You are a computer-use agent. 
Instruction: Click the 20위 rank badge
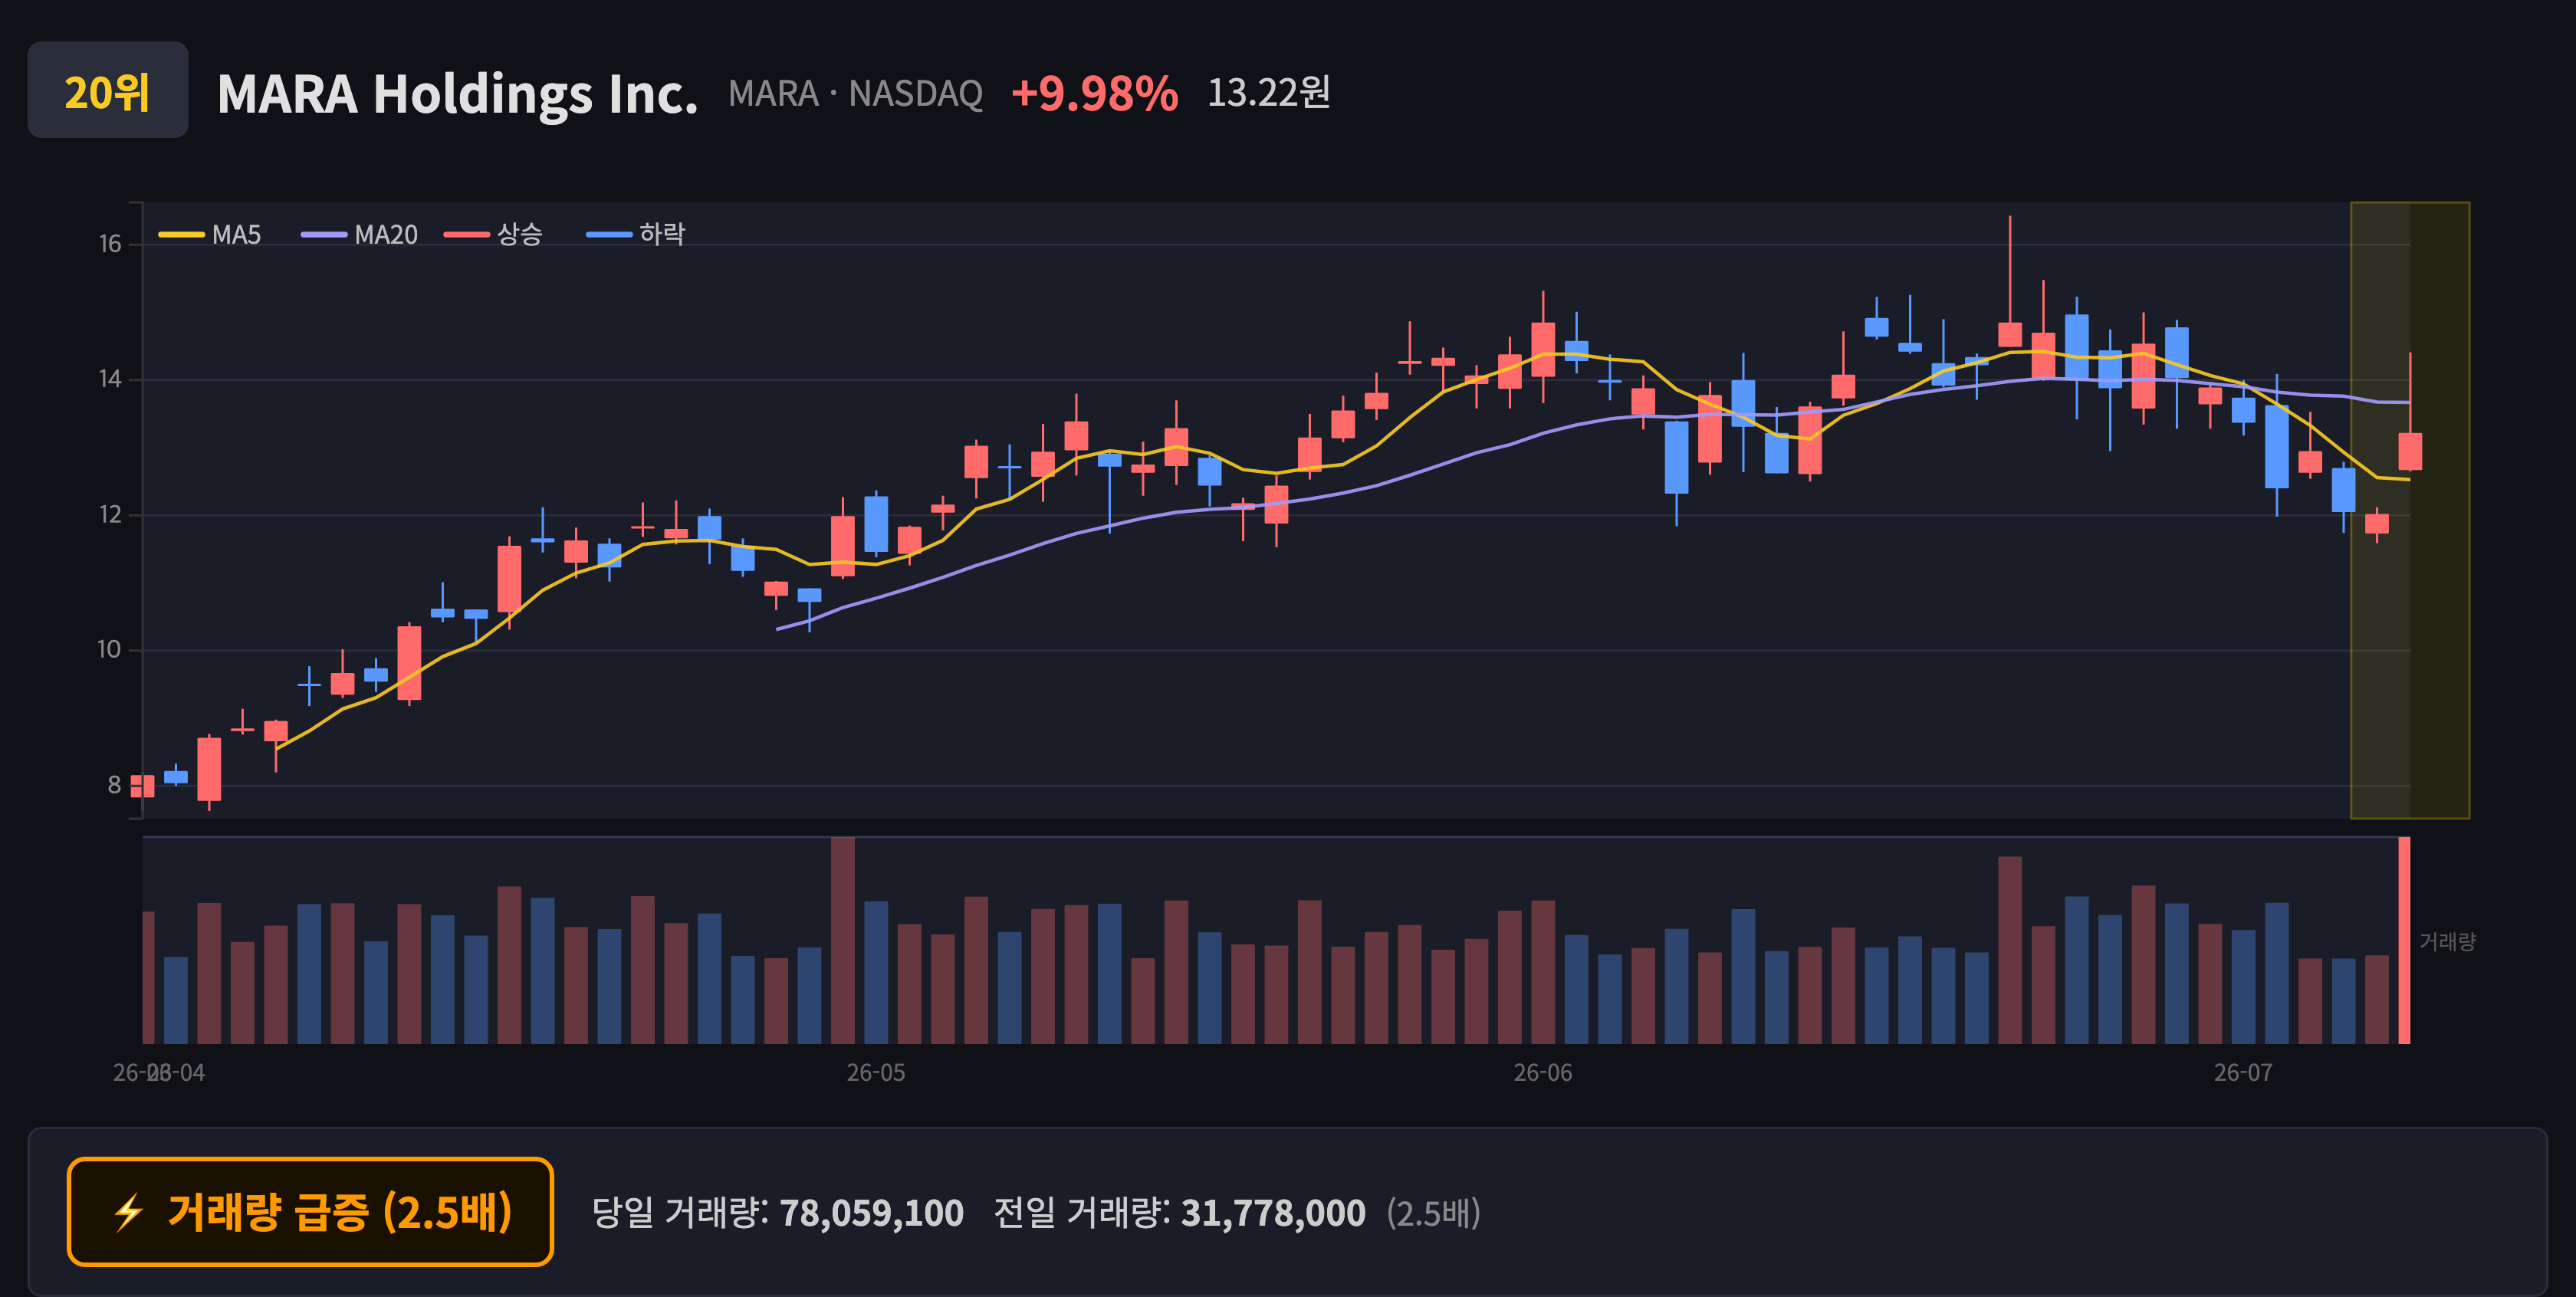click(108, 90)
